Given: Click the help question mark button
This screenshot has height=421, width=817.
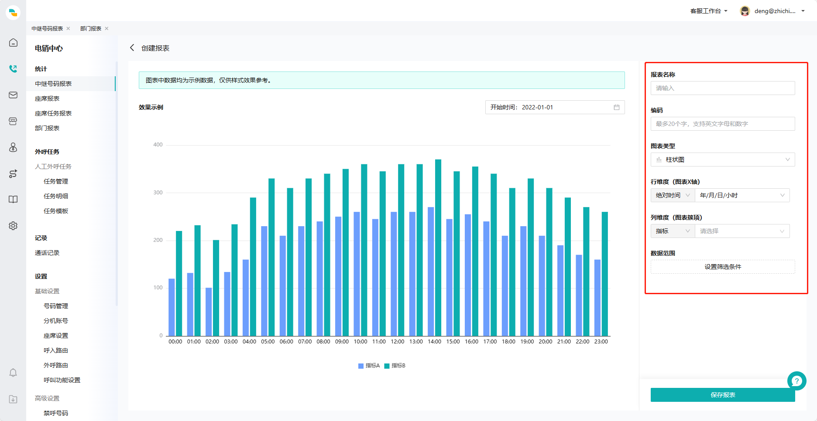Looking at the screenshot, I should pyautogui.click(x=796, y=380).
